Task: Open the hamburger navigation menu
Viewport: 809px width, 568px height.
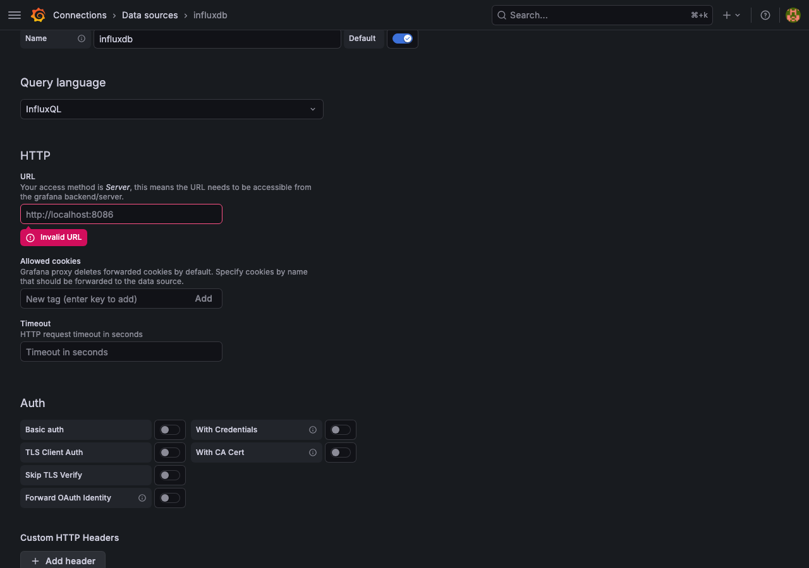Action: 15,15
